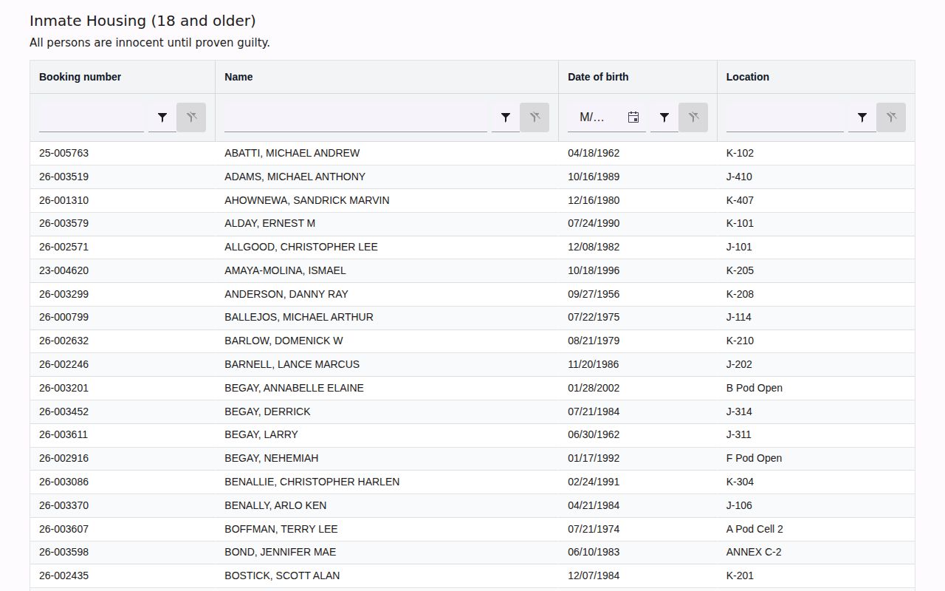Clear the Date of birth column filter

click(693, 117)
